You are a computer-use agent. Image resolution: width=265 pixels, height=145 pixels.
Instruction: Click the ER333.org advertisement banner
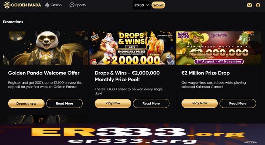(132, 134)
